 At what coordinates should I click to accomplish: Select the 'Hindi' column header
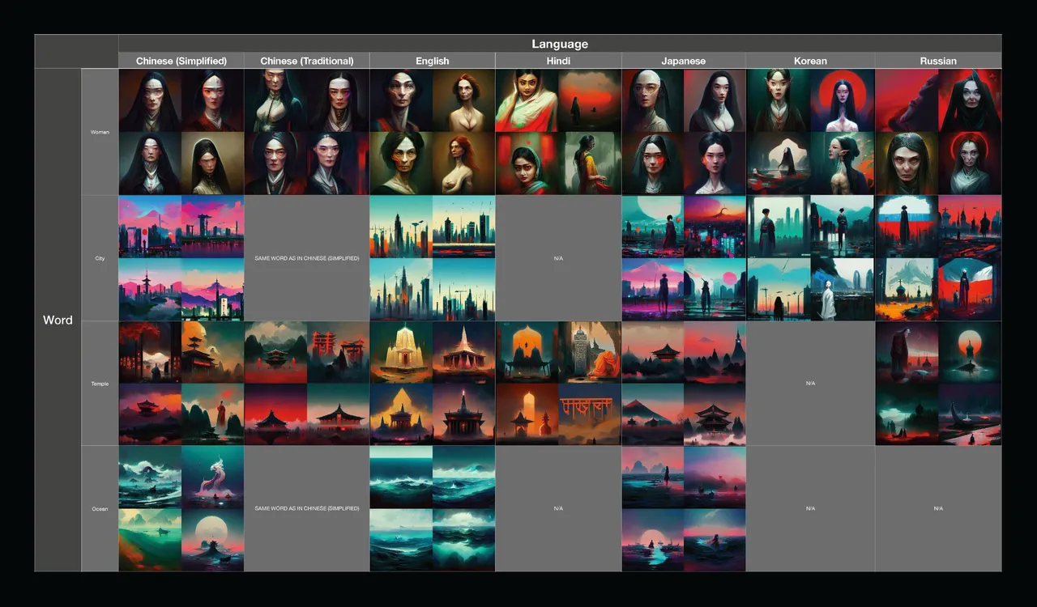tap(558, 61)
